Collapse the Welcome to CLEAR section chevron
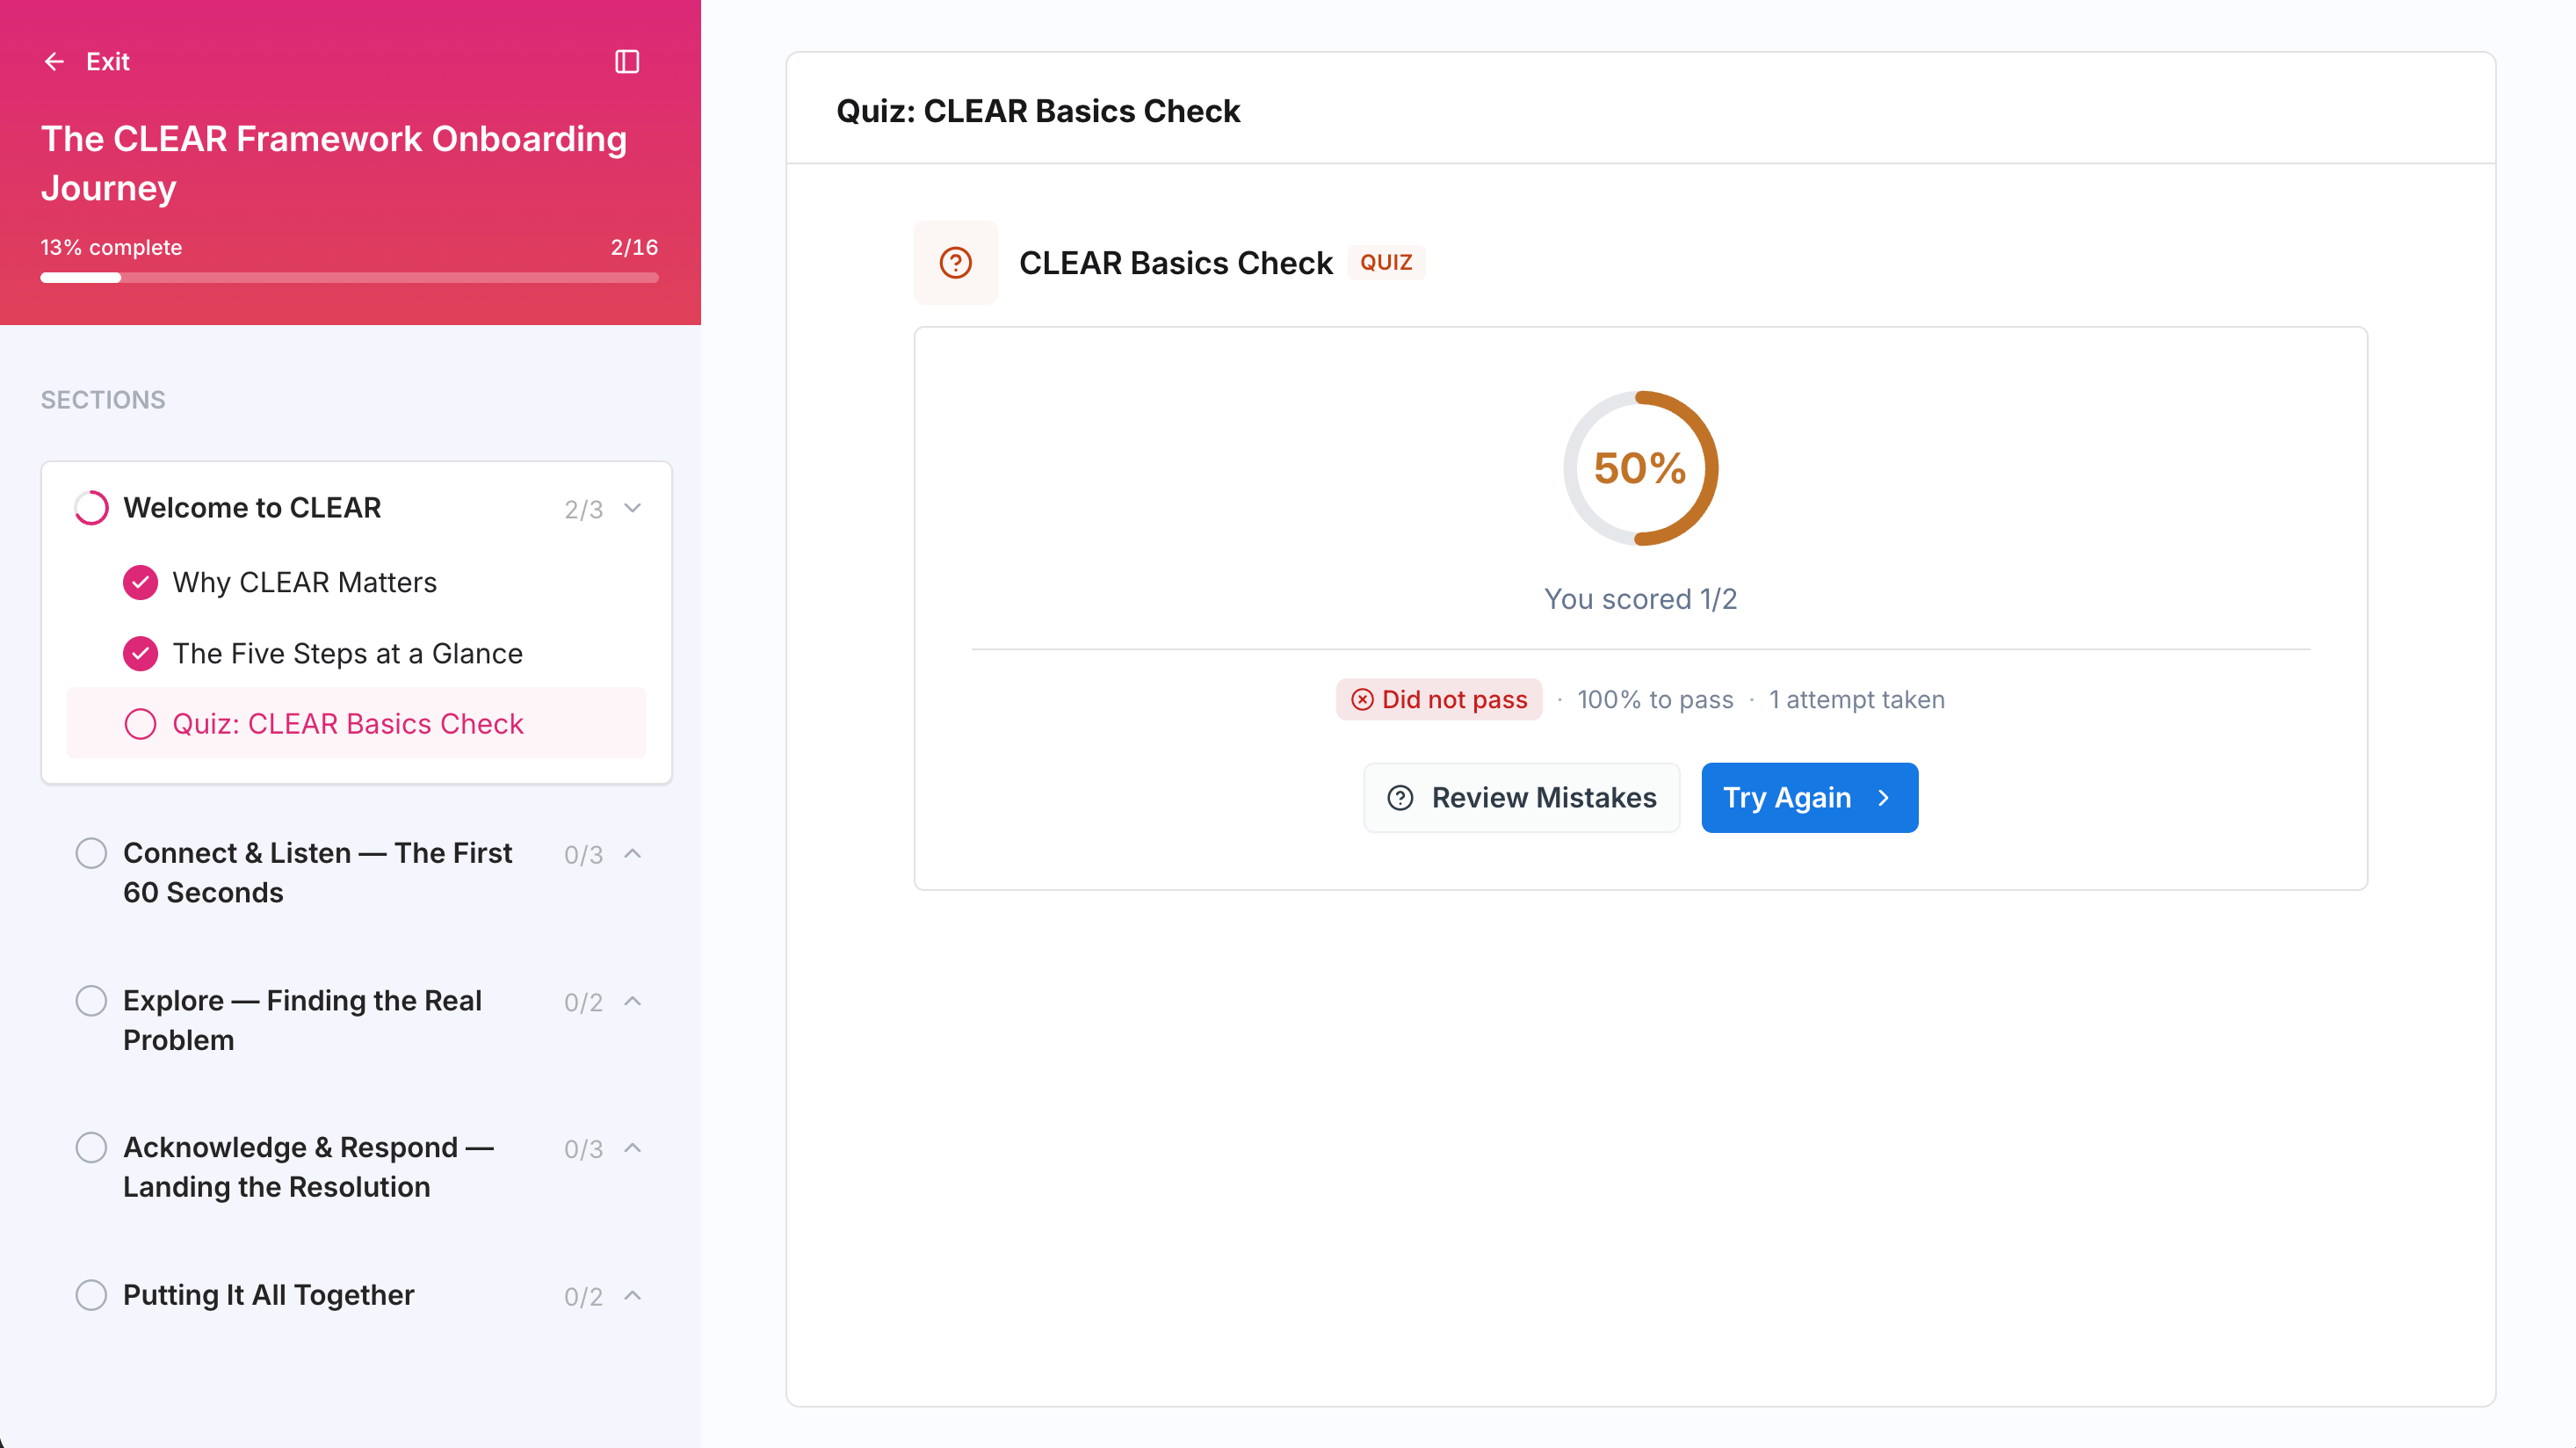 click(x=632, y=508)
